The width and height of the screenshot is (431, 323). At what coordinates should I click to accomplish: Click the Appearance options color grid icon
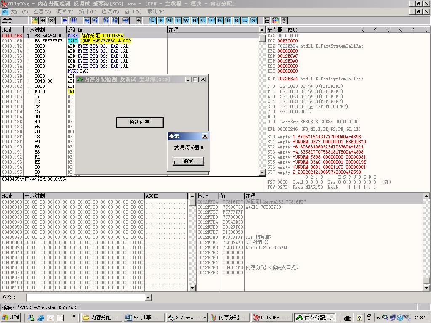275,20
